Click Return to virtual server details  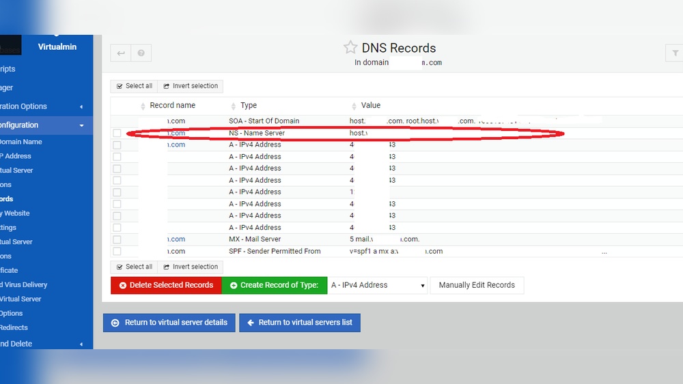(x=169, y=323)
